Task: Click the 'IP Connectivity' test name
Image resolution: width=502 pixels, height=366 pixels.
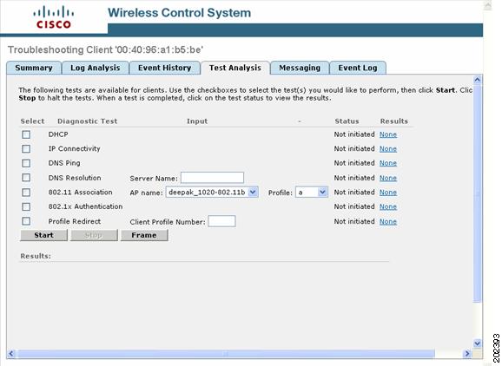Action: 74,148
